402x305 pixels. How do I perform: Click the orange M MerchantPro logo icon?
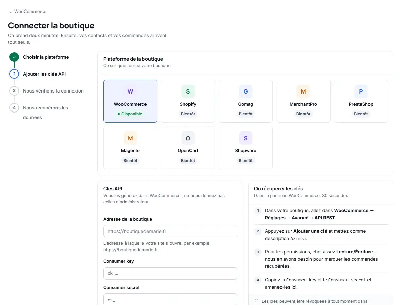[303, 91]
